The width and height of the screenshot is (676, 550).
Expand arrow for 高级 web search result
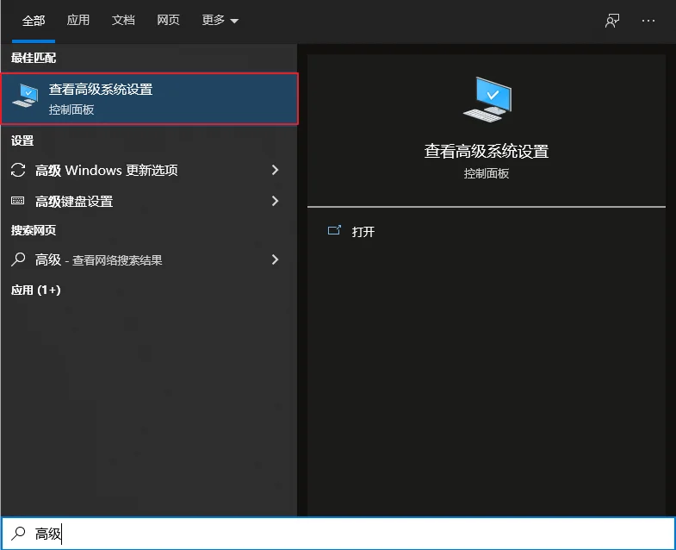pos(275,259)
